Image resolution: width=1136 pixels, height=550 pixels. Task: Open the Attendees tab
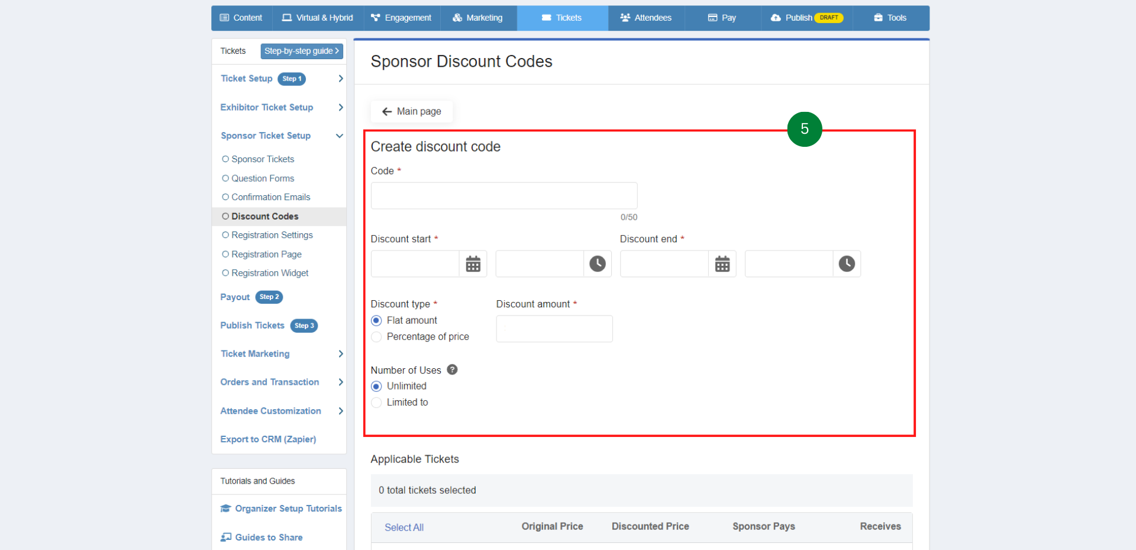pyautogui.click(x=646, y=18)
